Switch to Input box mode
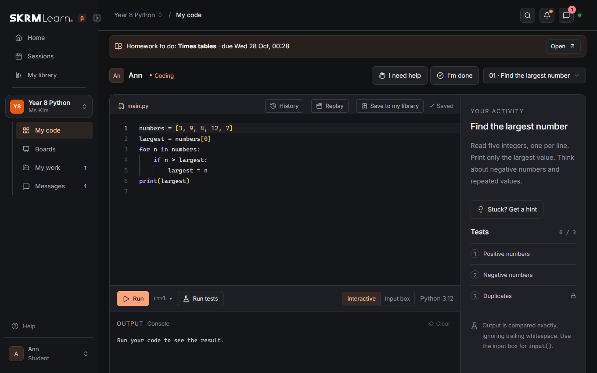 (x=397, y=299)
